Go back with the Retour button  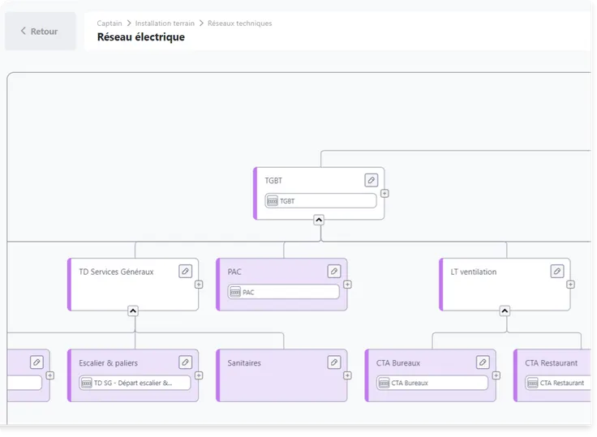[40, 31]
